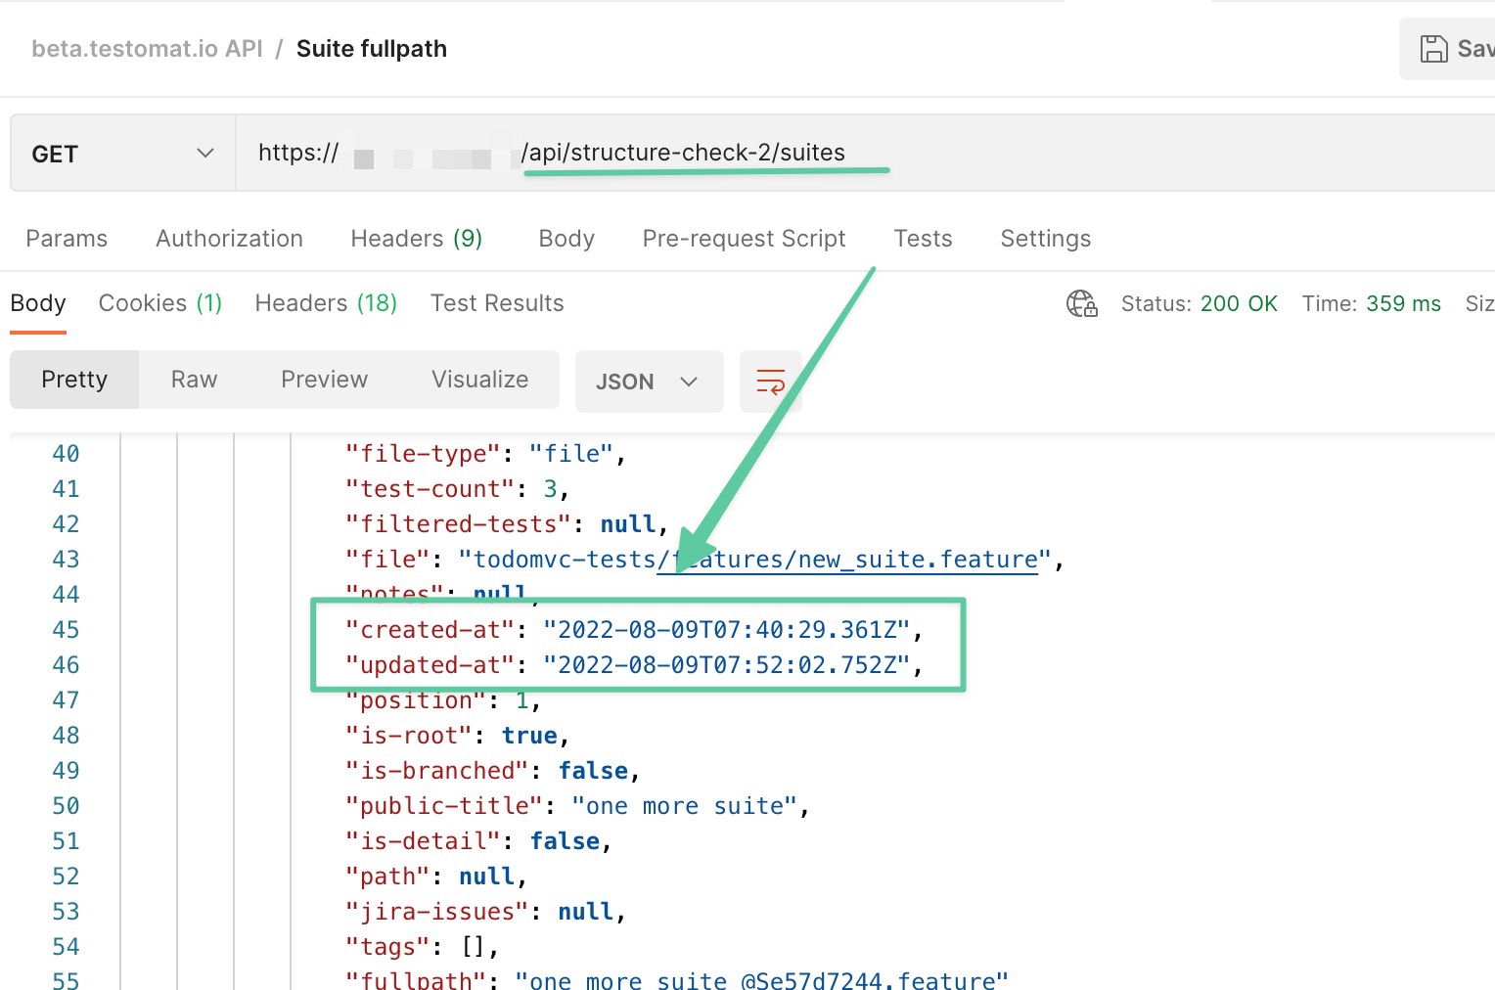Switch to Raw view mode

point(194,380)
